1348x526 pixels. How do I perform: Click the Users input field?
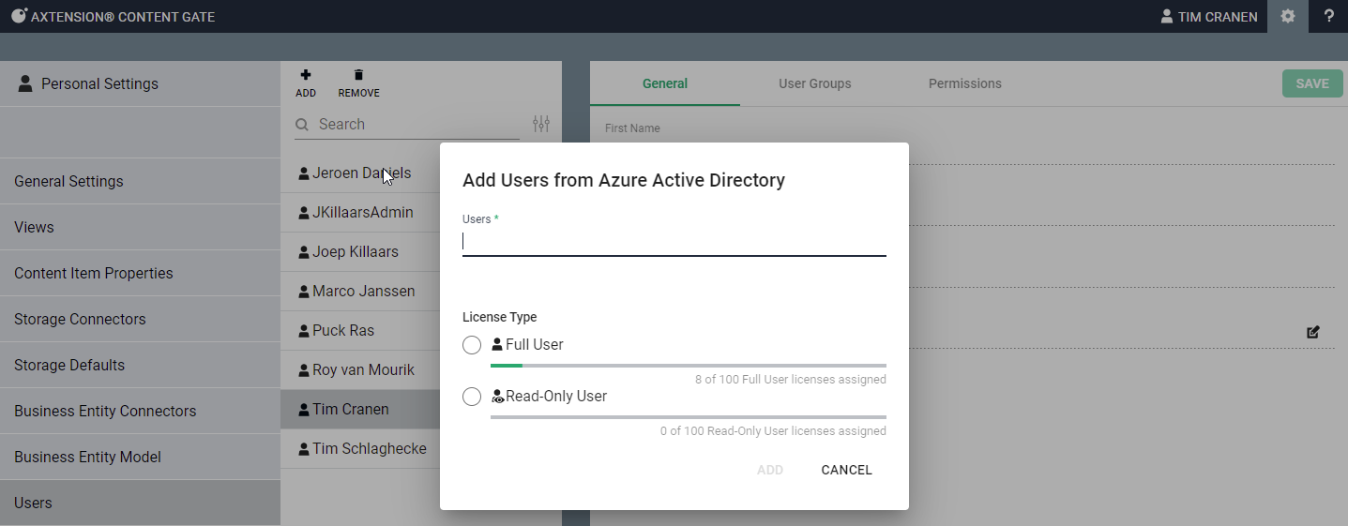pos(674,242)
